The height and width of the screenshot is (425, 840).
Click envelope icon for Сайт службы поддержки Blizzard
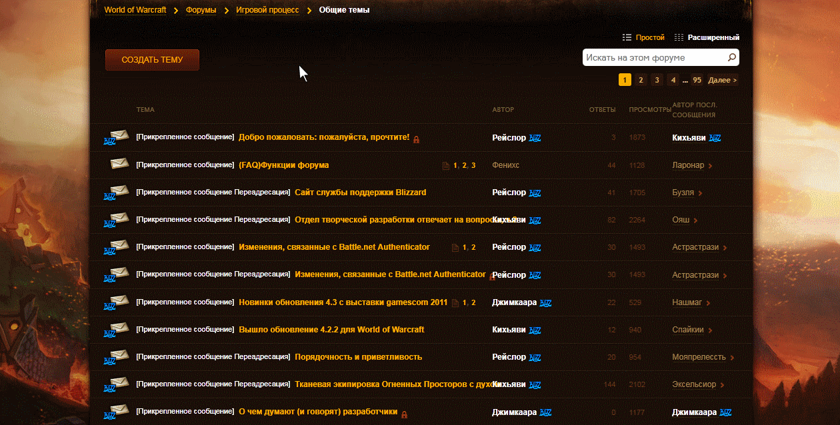[117, 193]
